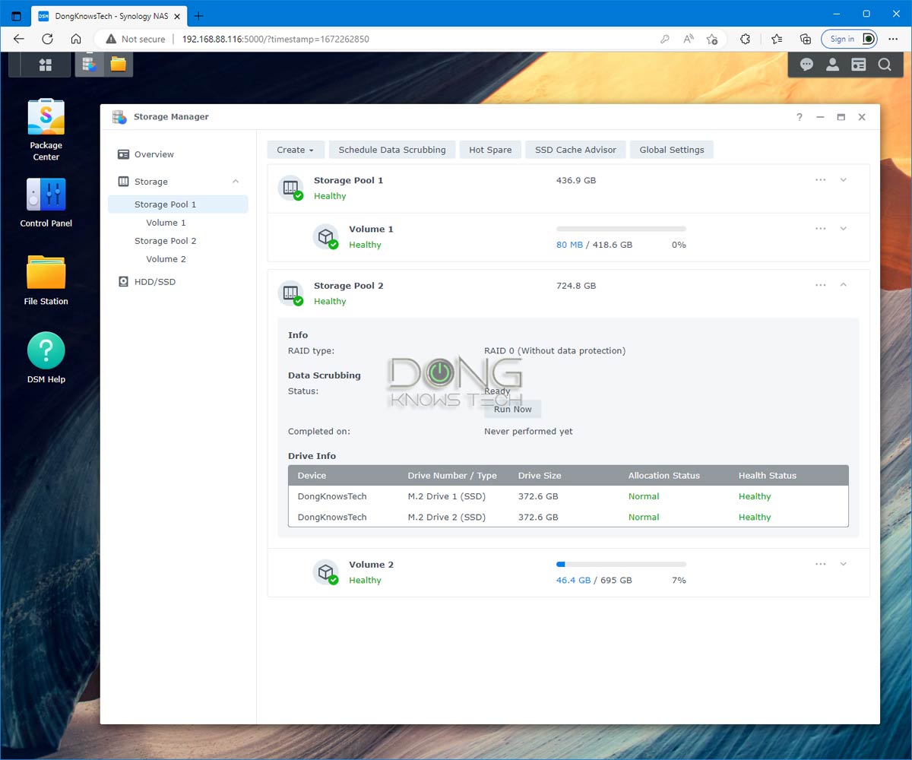Open Package Center desktop icon
This screenshot has width=912, height=760.
point(46,130)
